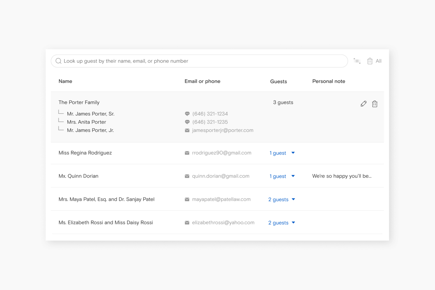Edit the Porter Family with pencil icon
The height and width of the screenshot is (290, 435).
coord(364,104)
